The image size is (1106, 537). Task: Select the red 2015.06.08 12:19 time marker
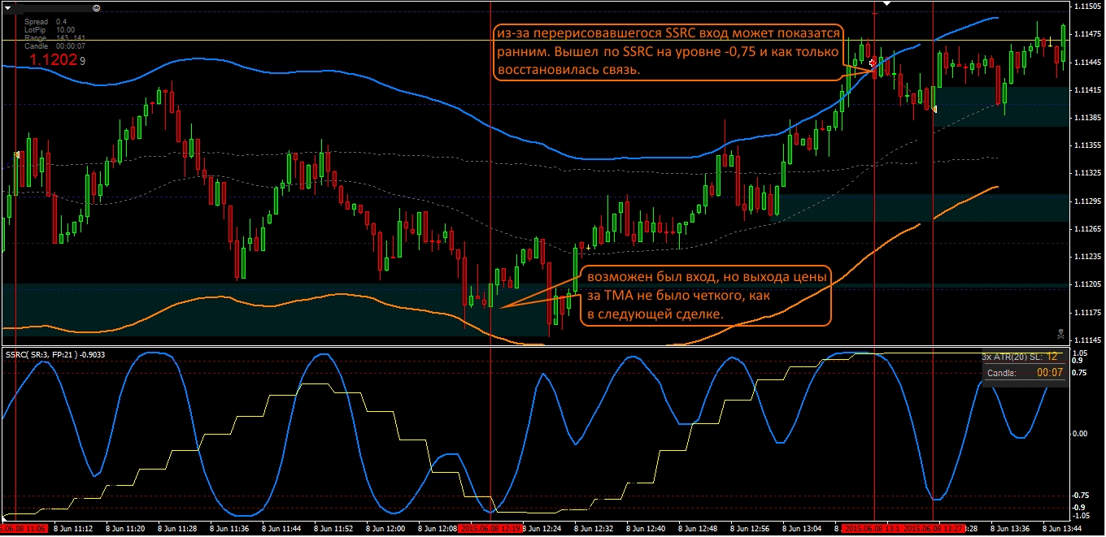(490, 529)
